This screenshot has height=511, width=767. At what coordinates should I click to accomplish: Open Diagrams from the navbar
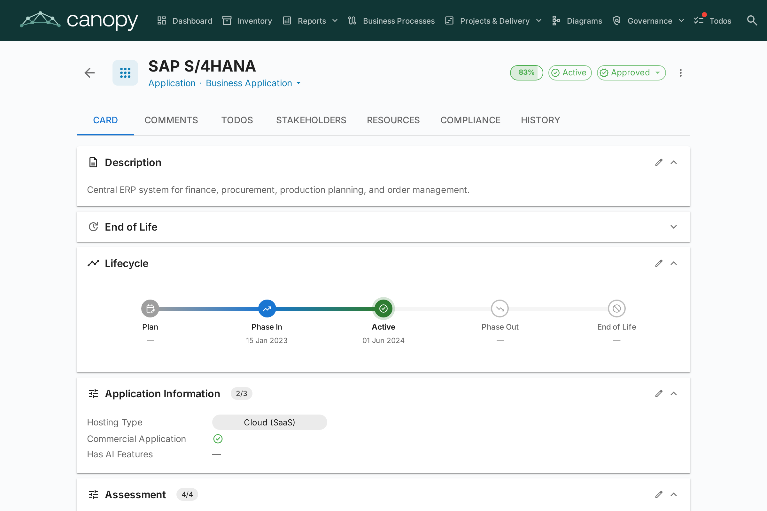pyautogui.click(x=577, y=21)
